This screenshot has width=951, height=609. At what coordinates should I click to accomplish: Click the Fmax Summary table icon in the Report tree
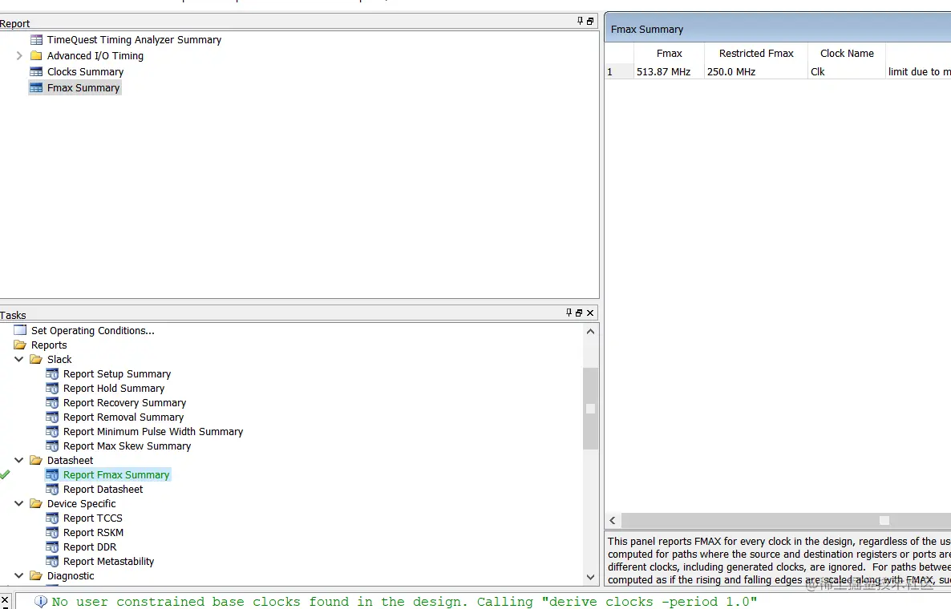click(36, 88)
